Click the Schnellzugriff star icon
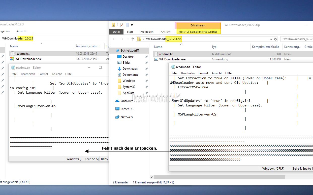This screenshot has width=313, height=195. click(x=118, y=51)
